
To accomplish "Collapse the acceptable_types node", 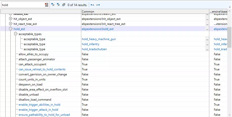I will pos(16,34).
